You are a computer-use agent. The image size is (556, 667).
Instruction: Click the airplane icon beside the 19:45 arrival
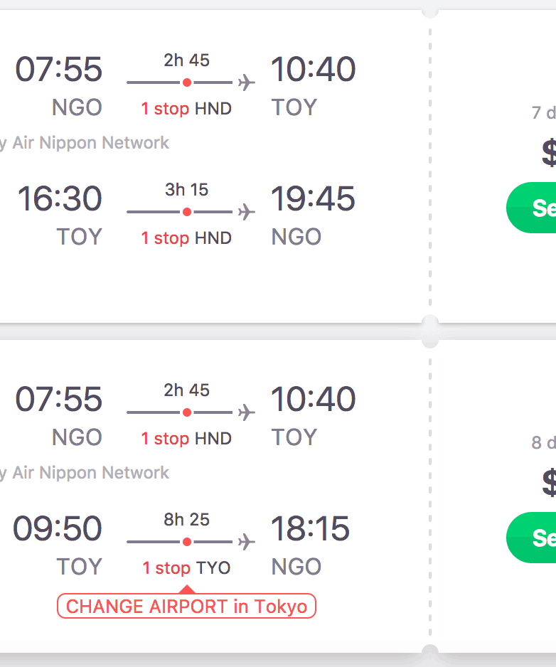click(246, 212)
